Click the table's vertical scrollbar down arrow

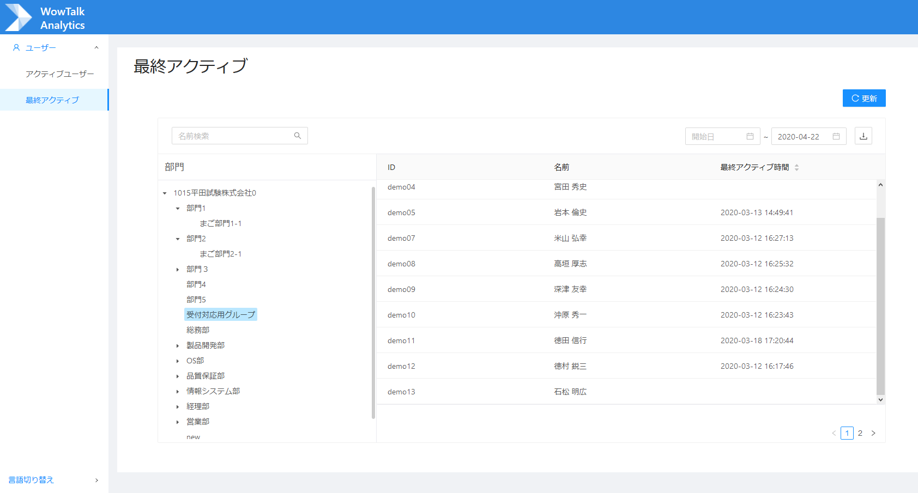click(880, 399)
